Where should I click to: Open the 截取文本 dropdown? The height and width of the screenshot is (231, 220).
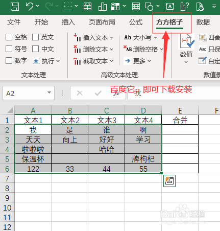(x=93, y=61)
